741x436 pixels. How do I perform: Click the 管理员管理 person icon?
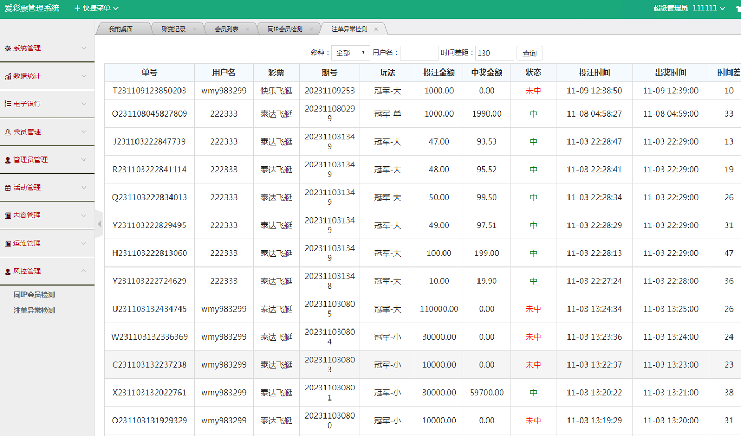[8, 160]
